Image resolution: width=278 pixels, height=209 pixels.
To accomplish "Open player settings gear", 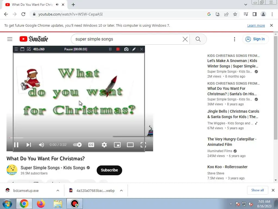I will pyautogui.click(x=104, y=145).
